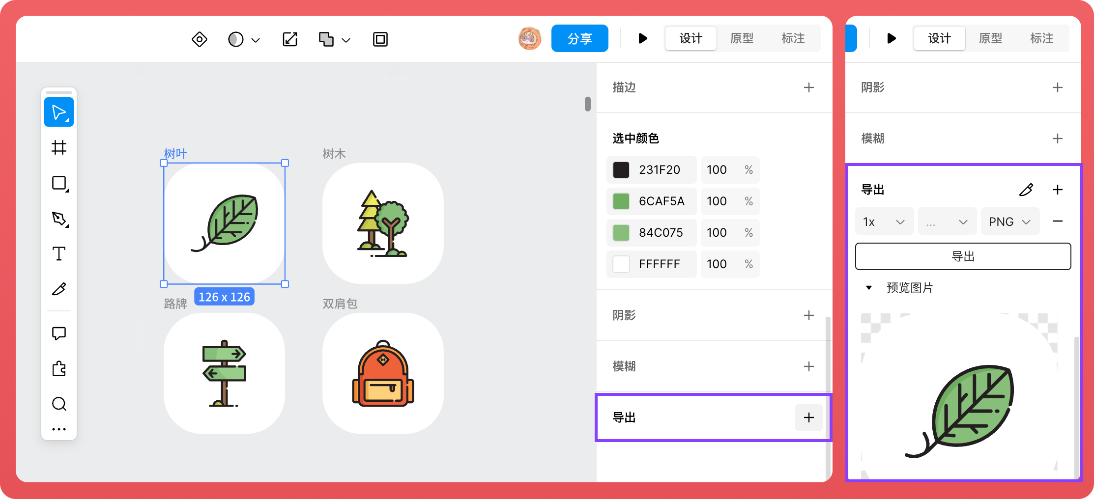Click the blue 分享 share button
This screenshot has width=1094, height=499.
click(579, 38)
